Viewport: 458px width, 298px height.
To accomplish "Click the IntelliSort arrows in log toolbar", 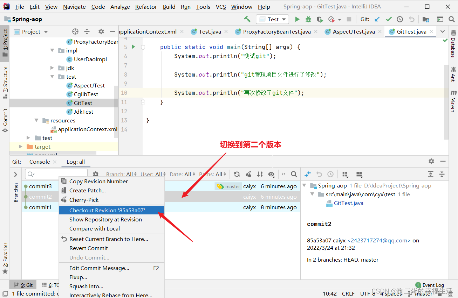I will (x=260, y=174).
